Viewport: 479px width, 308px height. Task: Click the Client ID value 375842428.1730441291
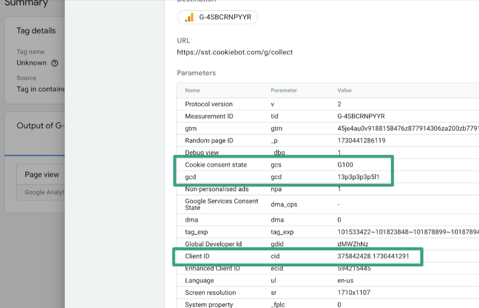[373, 256]
